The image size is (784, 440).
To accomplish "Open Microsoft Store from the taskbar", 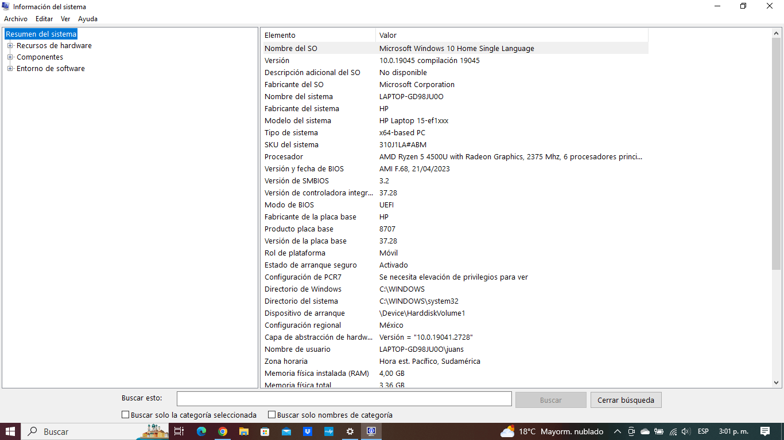I will pos(265,431).
